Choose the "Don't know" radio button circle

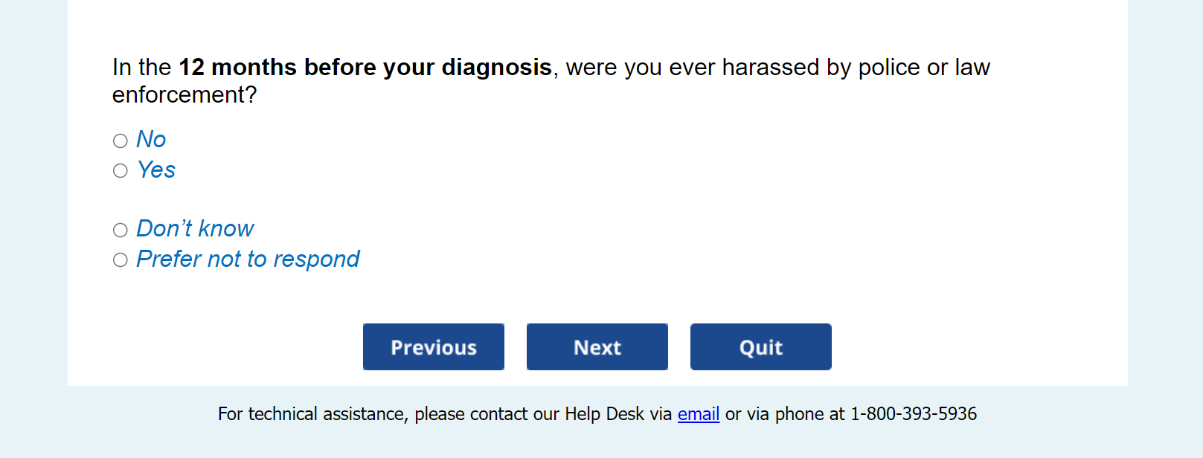[121, 230]
